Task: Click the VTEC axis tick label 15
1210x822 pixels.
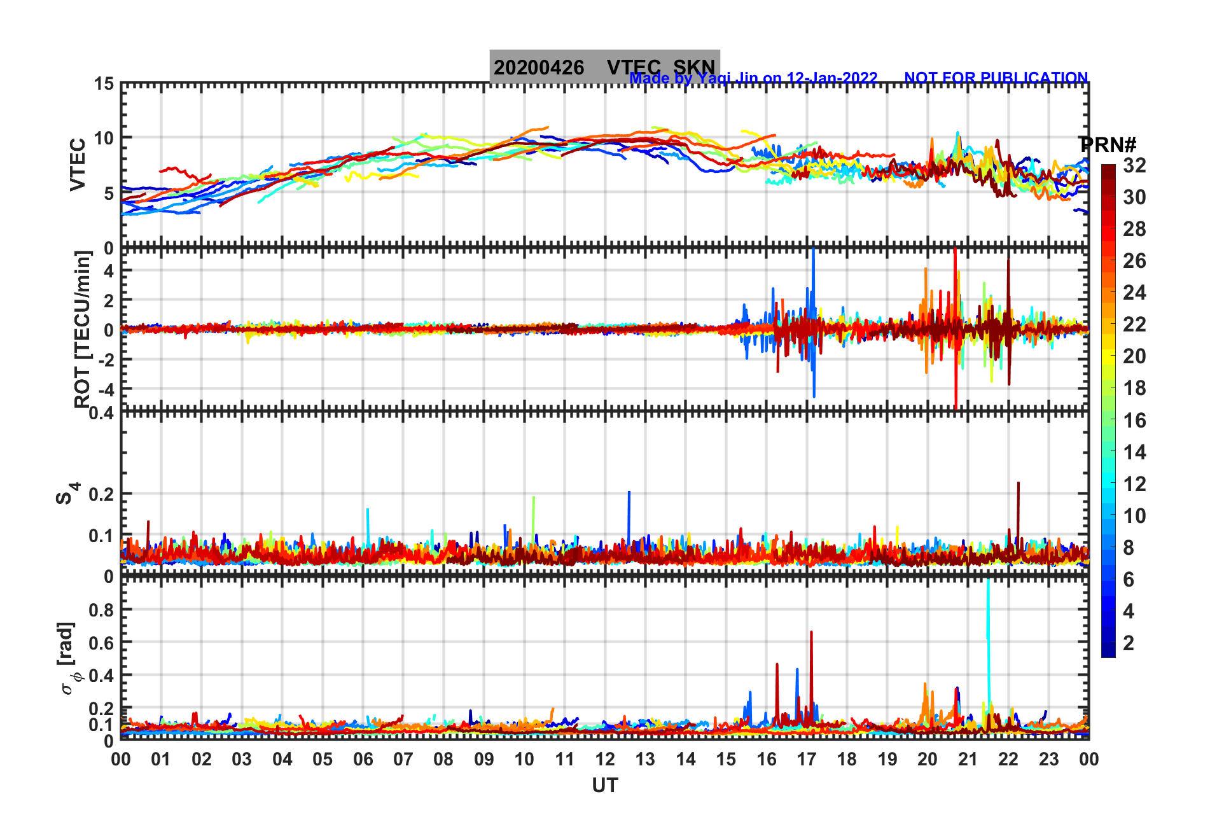Action: pos(104,84)
